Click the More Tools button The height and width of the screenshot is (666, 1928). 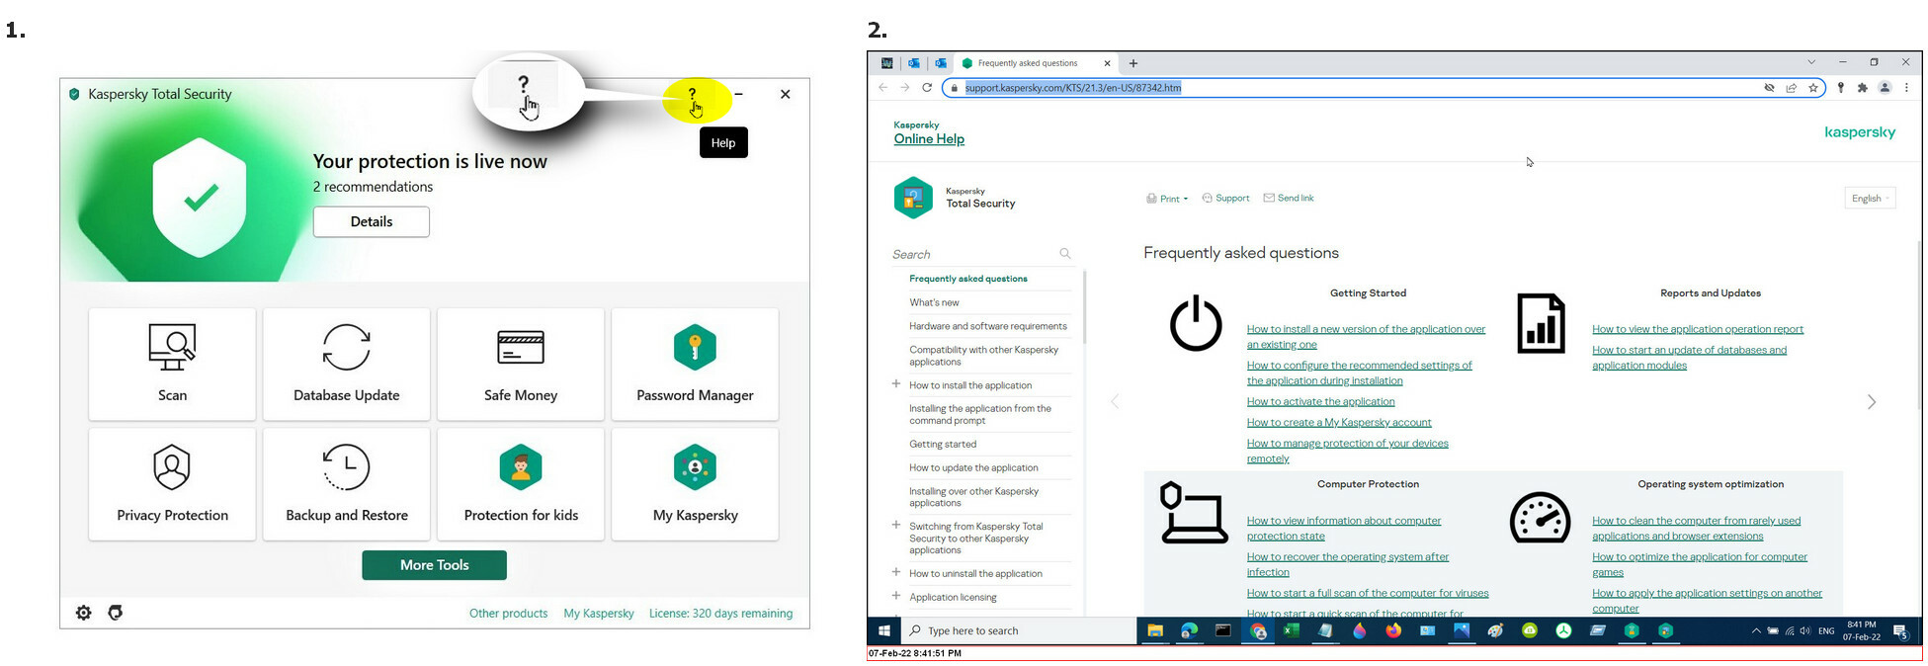[x=434, y=565]
